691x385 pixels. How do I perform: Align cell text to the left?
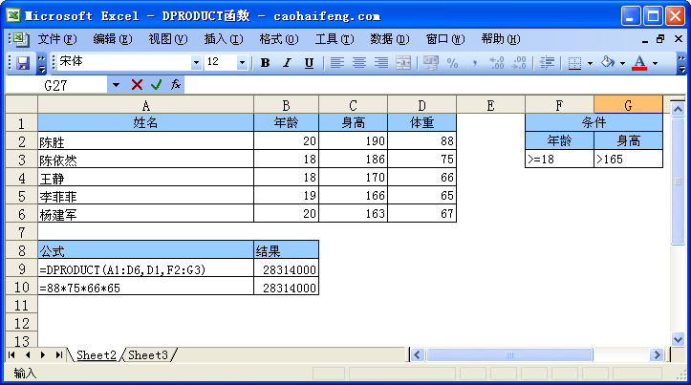337,63
